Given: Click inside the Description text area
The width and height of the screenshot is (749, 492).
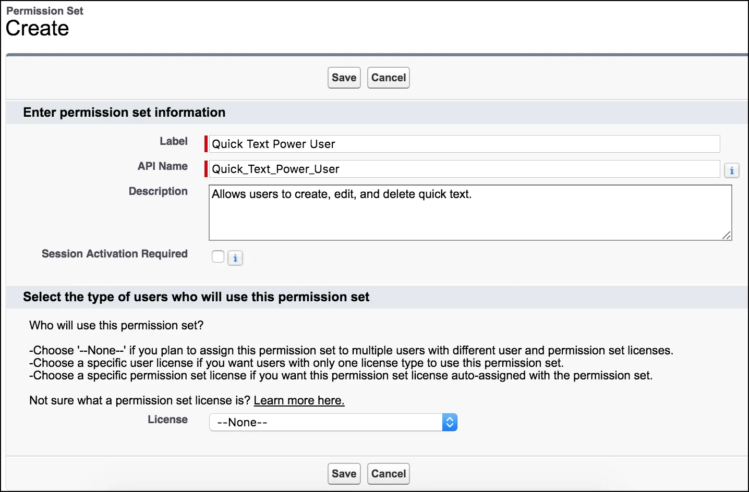Looking at the screenshot, I should click(470, 213).
